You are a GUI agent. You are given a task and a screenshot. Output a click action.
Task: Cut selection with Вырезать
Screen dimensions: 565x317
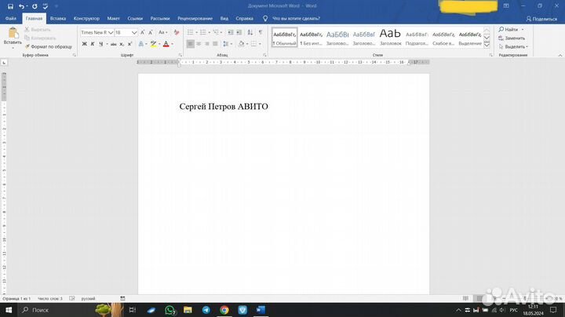[38, 30]
